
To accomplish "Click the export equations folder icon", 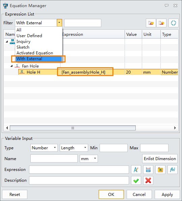I will click(161, 23).
